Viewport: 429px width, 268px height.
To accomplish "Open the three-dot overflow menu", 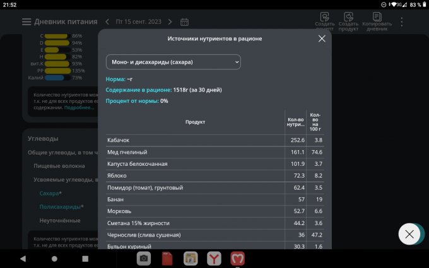I will pos(402,22).
